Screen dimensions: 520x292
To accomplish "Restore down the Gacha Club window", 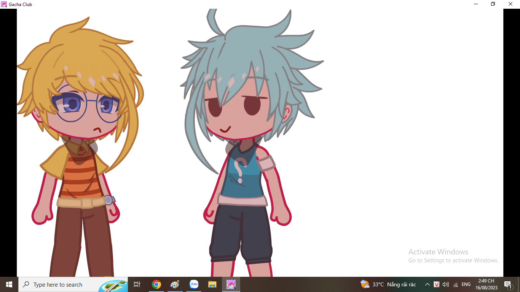I will [493, 4].
